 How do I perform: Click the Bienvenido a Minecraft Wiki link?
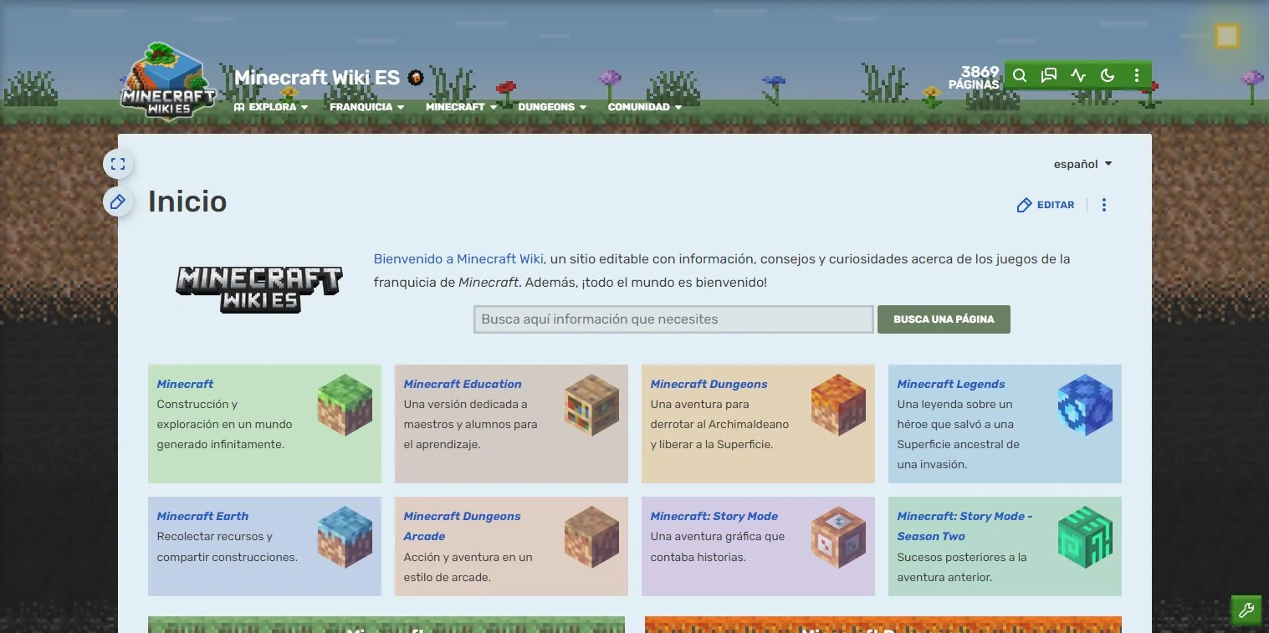[458, 259]
